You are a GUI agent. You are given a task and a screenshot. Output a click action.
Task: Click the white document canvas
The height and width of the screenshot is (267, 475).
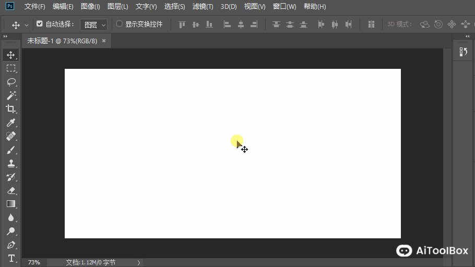coord(233,153)
